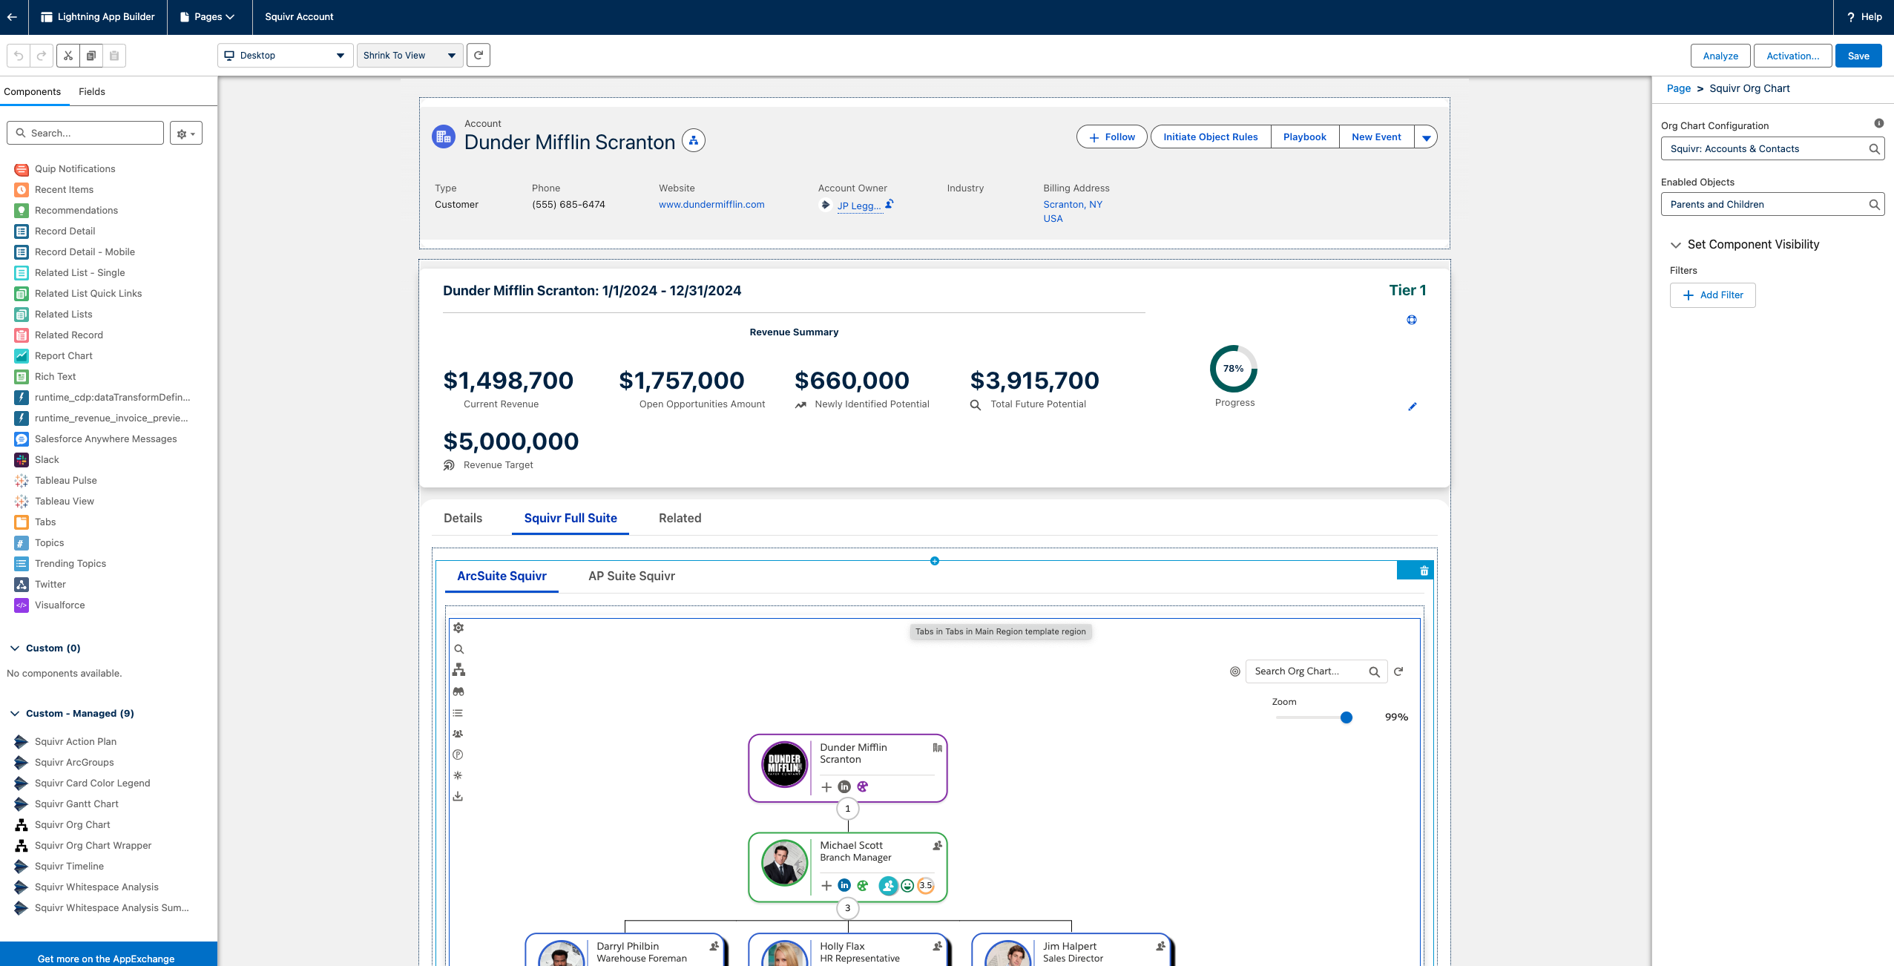Select the AP Suite Squivr tab
1894x966 pixels.
point(632,576)
